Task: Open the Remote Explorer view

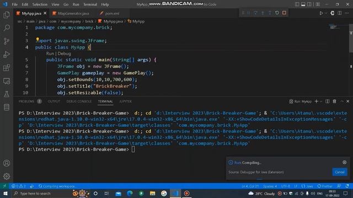Action: tap(7, 81)
